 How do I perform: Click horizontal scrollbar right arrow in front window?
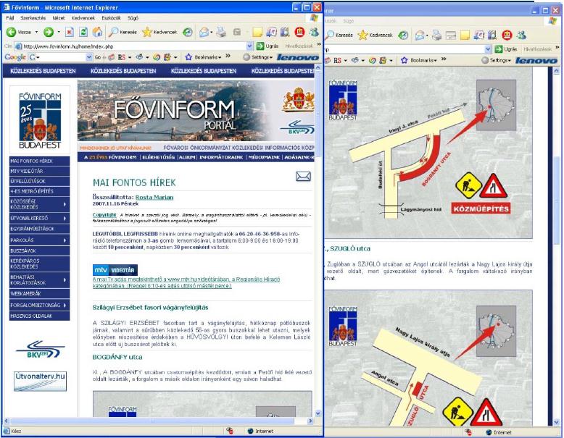coord(310,421)
